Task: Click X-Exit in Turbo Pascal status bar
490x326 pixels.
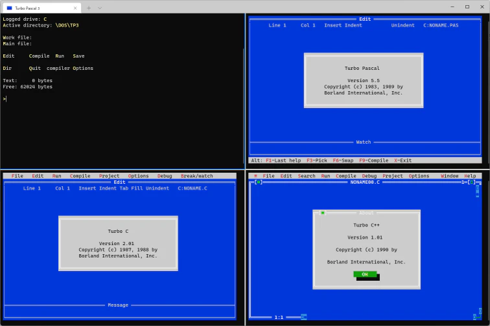Action: [x=402, y=160]
